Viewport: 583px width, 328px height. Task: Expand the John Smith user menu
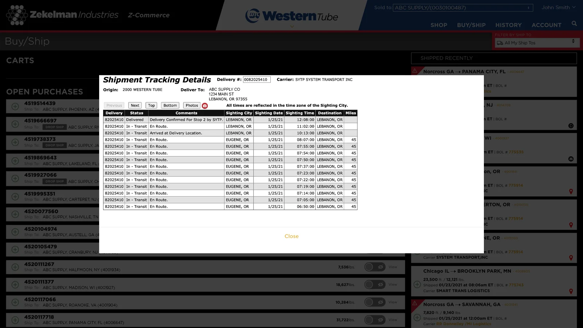point(558,7)
